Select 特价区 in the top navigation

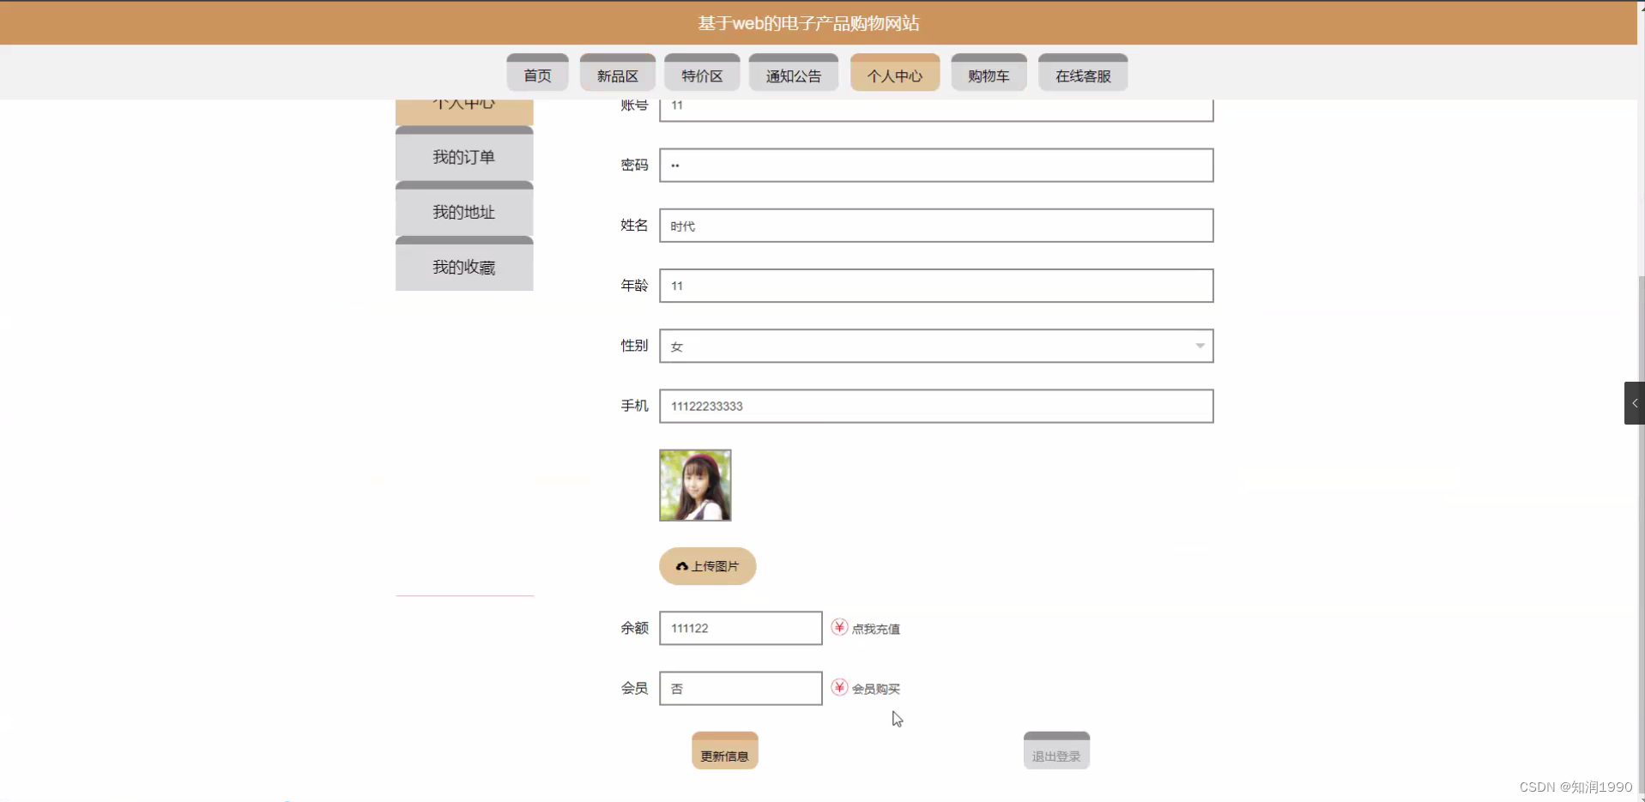pyautogui.click(x=701, y=73)
